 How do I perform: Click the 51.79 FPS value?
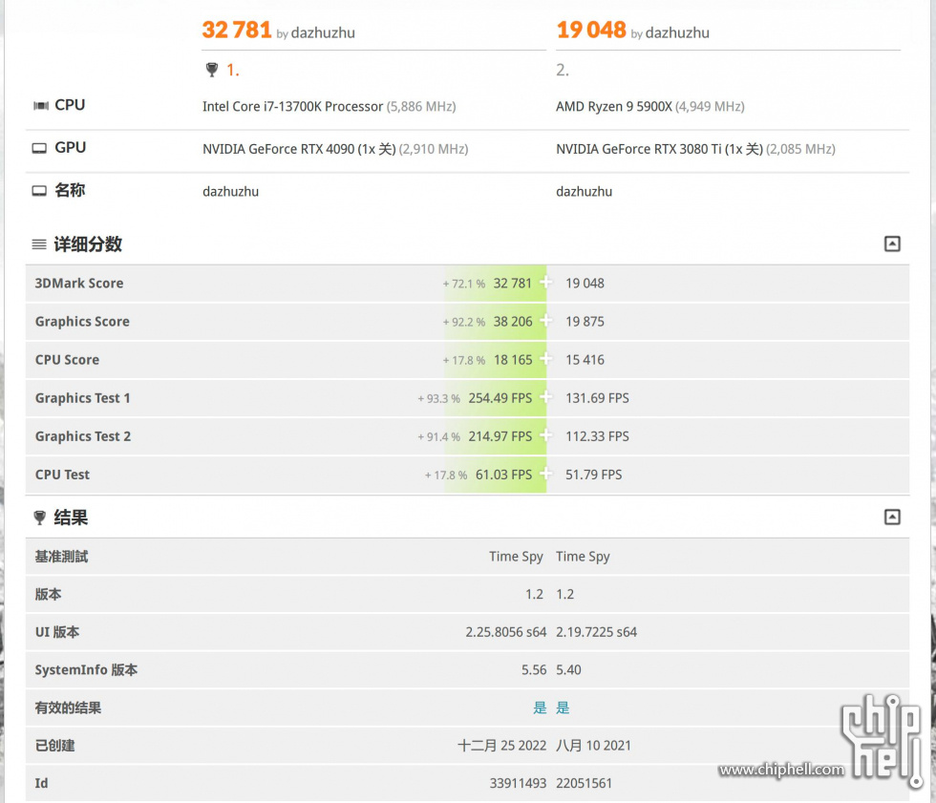(594, 475)
